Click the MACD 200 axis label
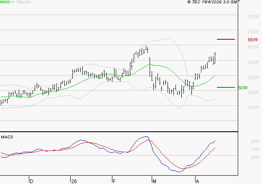The image size is (262, 184). (255, 141)
